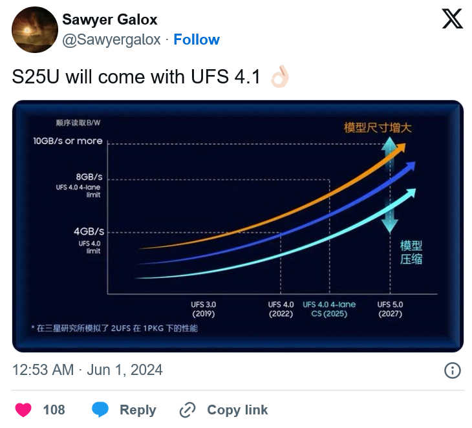Open the @Sawyergalox handle link
The width and height of the screenshot is (472, 428).
pos(111,39)
